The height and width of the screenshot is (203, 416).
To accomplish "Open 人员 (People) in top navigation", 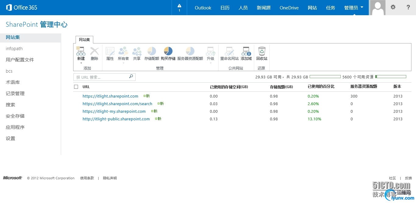I will (x=243, y=8).
